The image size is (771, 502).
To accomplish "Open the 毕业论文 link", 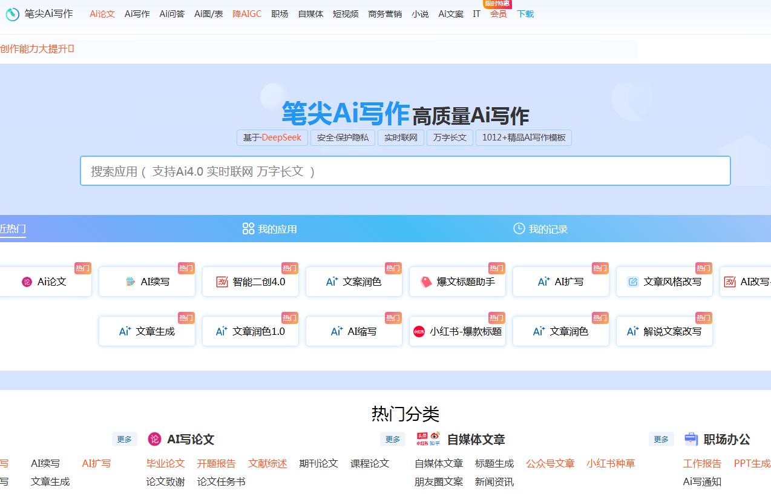I will 165,463.
